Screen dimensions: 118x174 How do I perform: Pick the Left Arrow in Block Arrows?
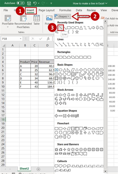tap(60, 95)
